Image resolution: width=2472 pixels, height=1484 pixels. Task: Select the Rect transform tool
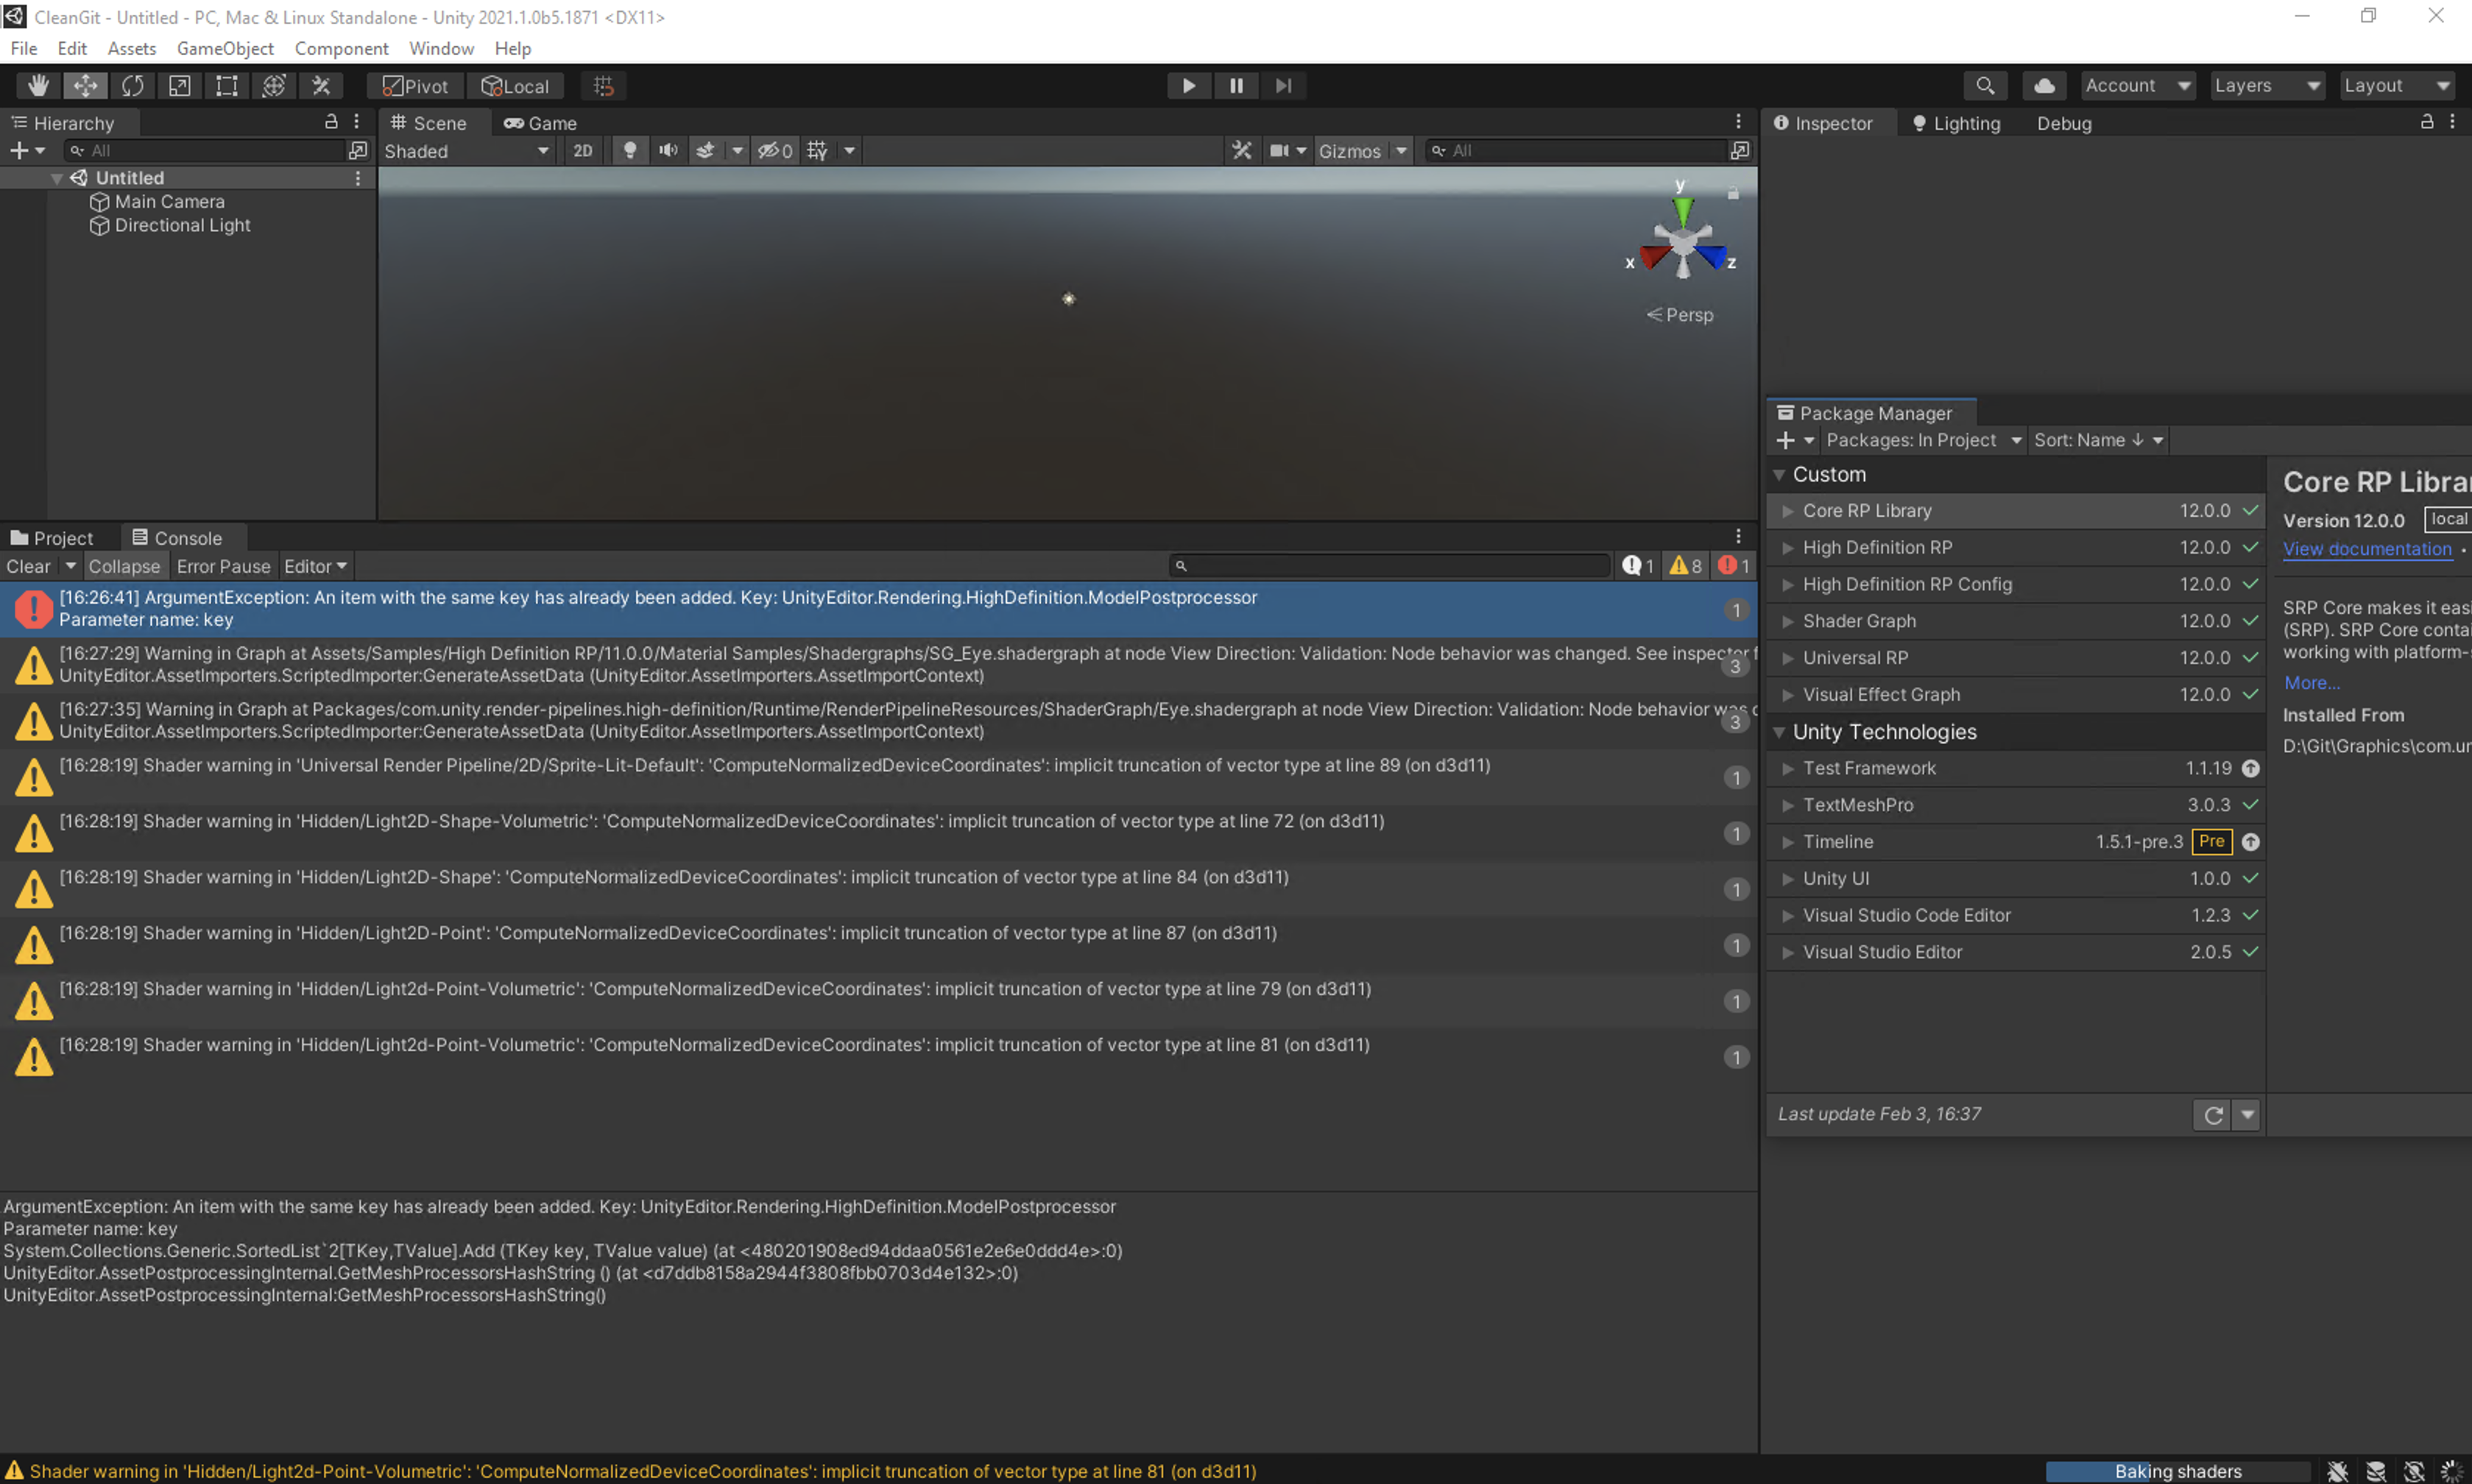(227, 86)
